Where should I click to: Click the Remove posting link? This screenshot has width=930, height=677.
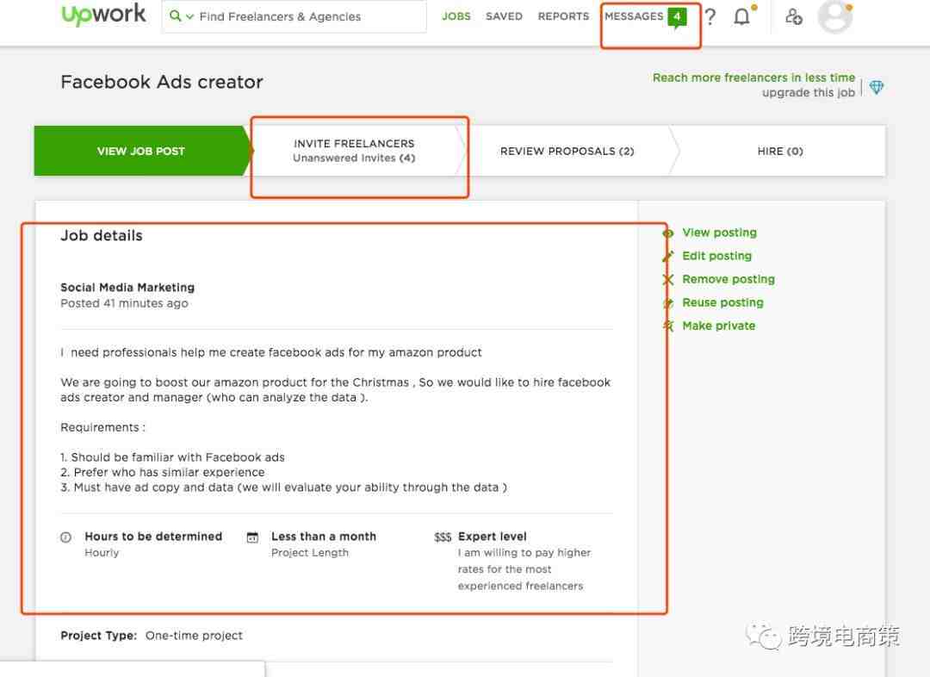[728, 279]
